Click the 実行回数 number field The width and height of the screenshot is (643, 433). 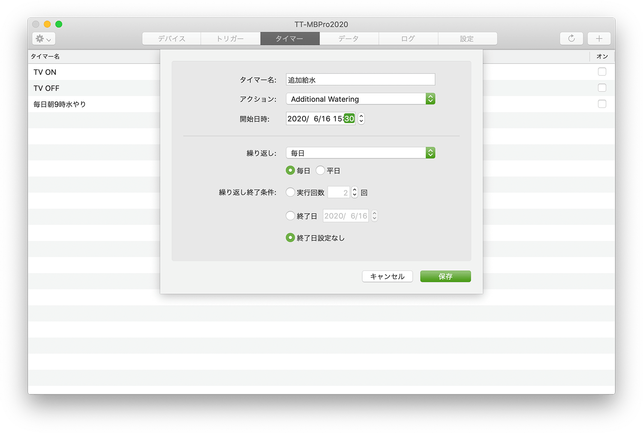pos(339,193)
